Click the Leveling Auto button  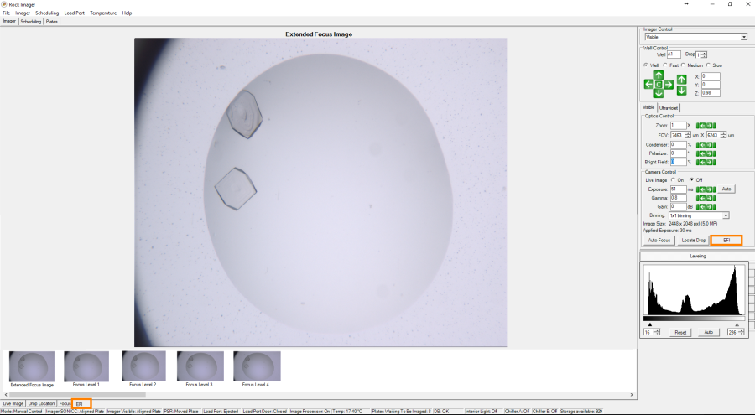coord(708,333)
